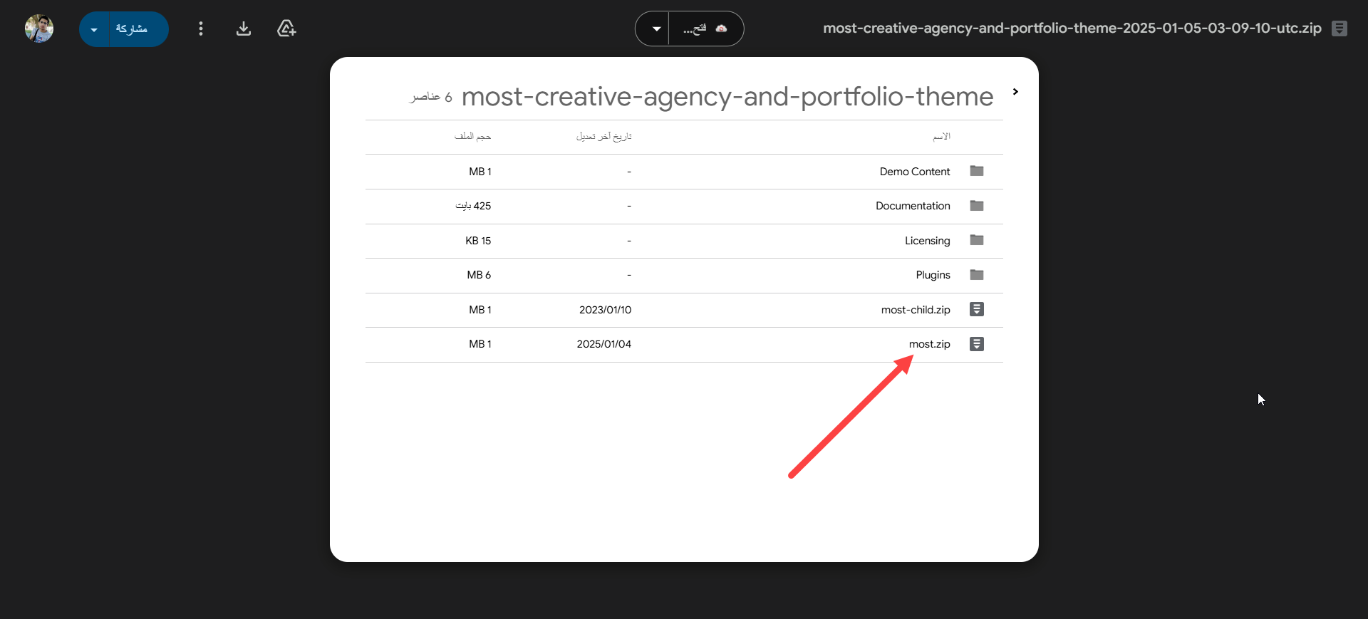
Task: Click the Licensing folder icon
Action: click(977, 240)
